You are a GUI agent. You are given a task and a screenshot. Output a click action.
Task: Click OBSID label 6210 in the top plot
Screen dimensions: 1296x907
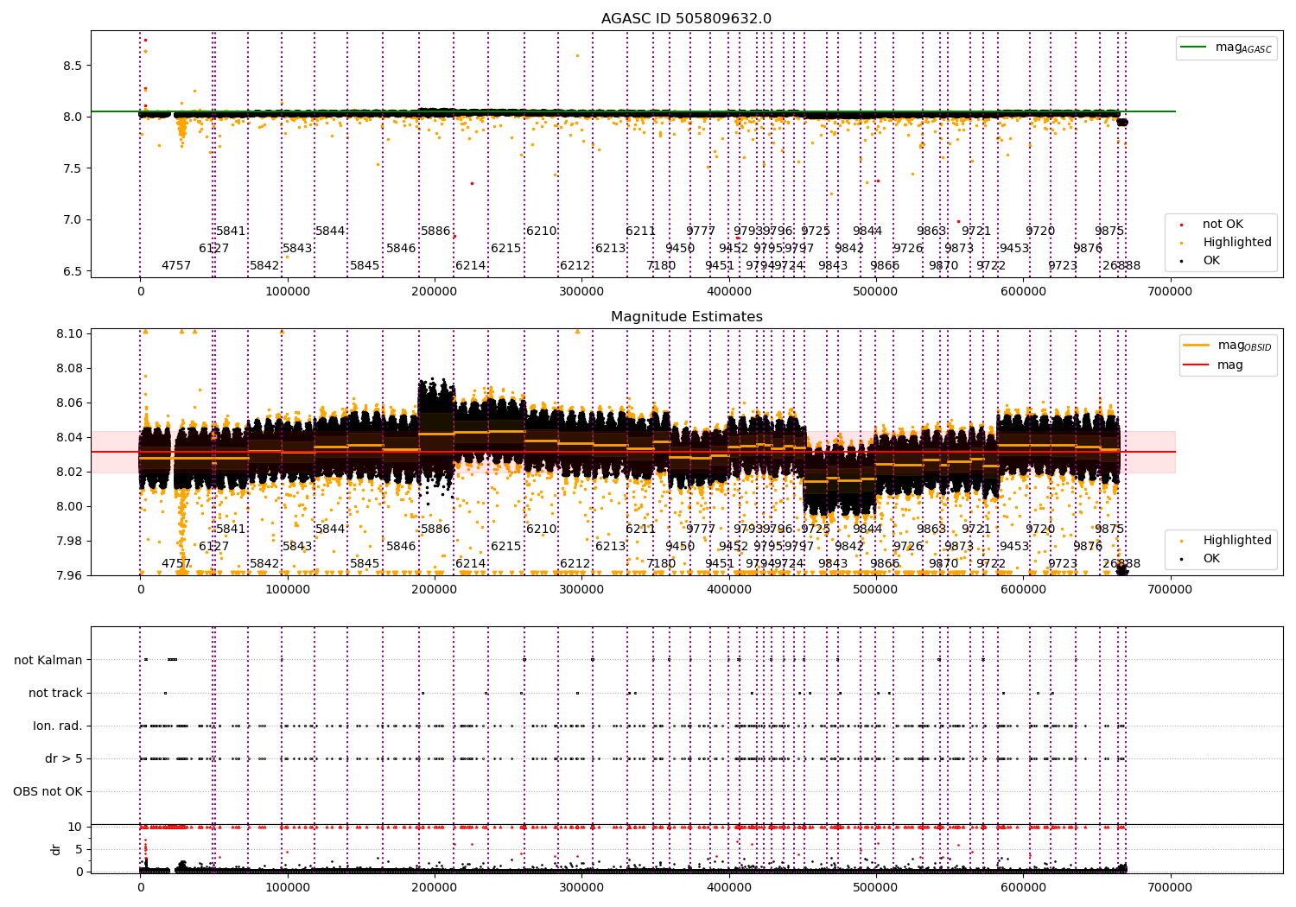pos(542,232)
